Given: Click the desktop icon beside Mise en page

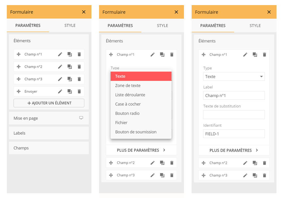Looking at the screenshot, I should (81, 118).
